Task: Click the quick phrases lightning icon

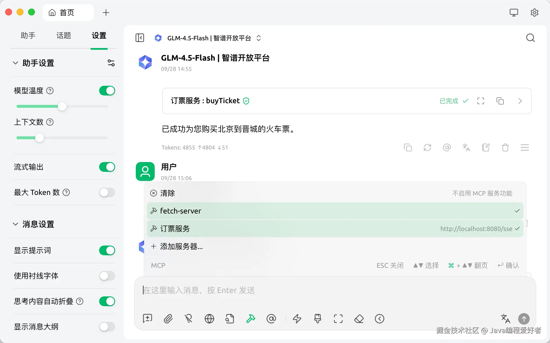Action: (297, 318)
